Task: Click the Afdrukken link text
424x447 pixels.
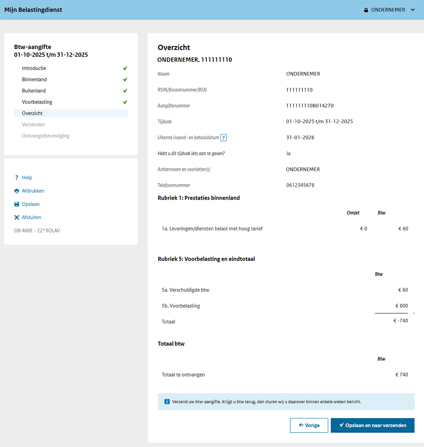Action: (33, 191)
